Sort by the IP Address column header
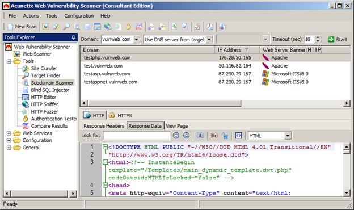Image resolution: width=354 pixels, height=210 pixels. click(x=237, y=50)
